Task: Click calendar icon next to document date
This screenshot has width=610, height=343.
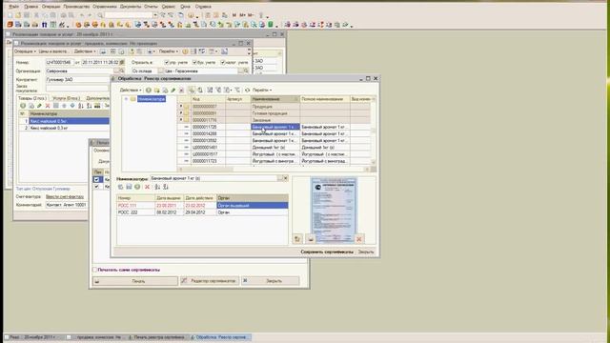Action: coord(122,62)
